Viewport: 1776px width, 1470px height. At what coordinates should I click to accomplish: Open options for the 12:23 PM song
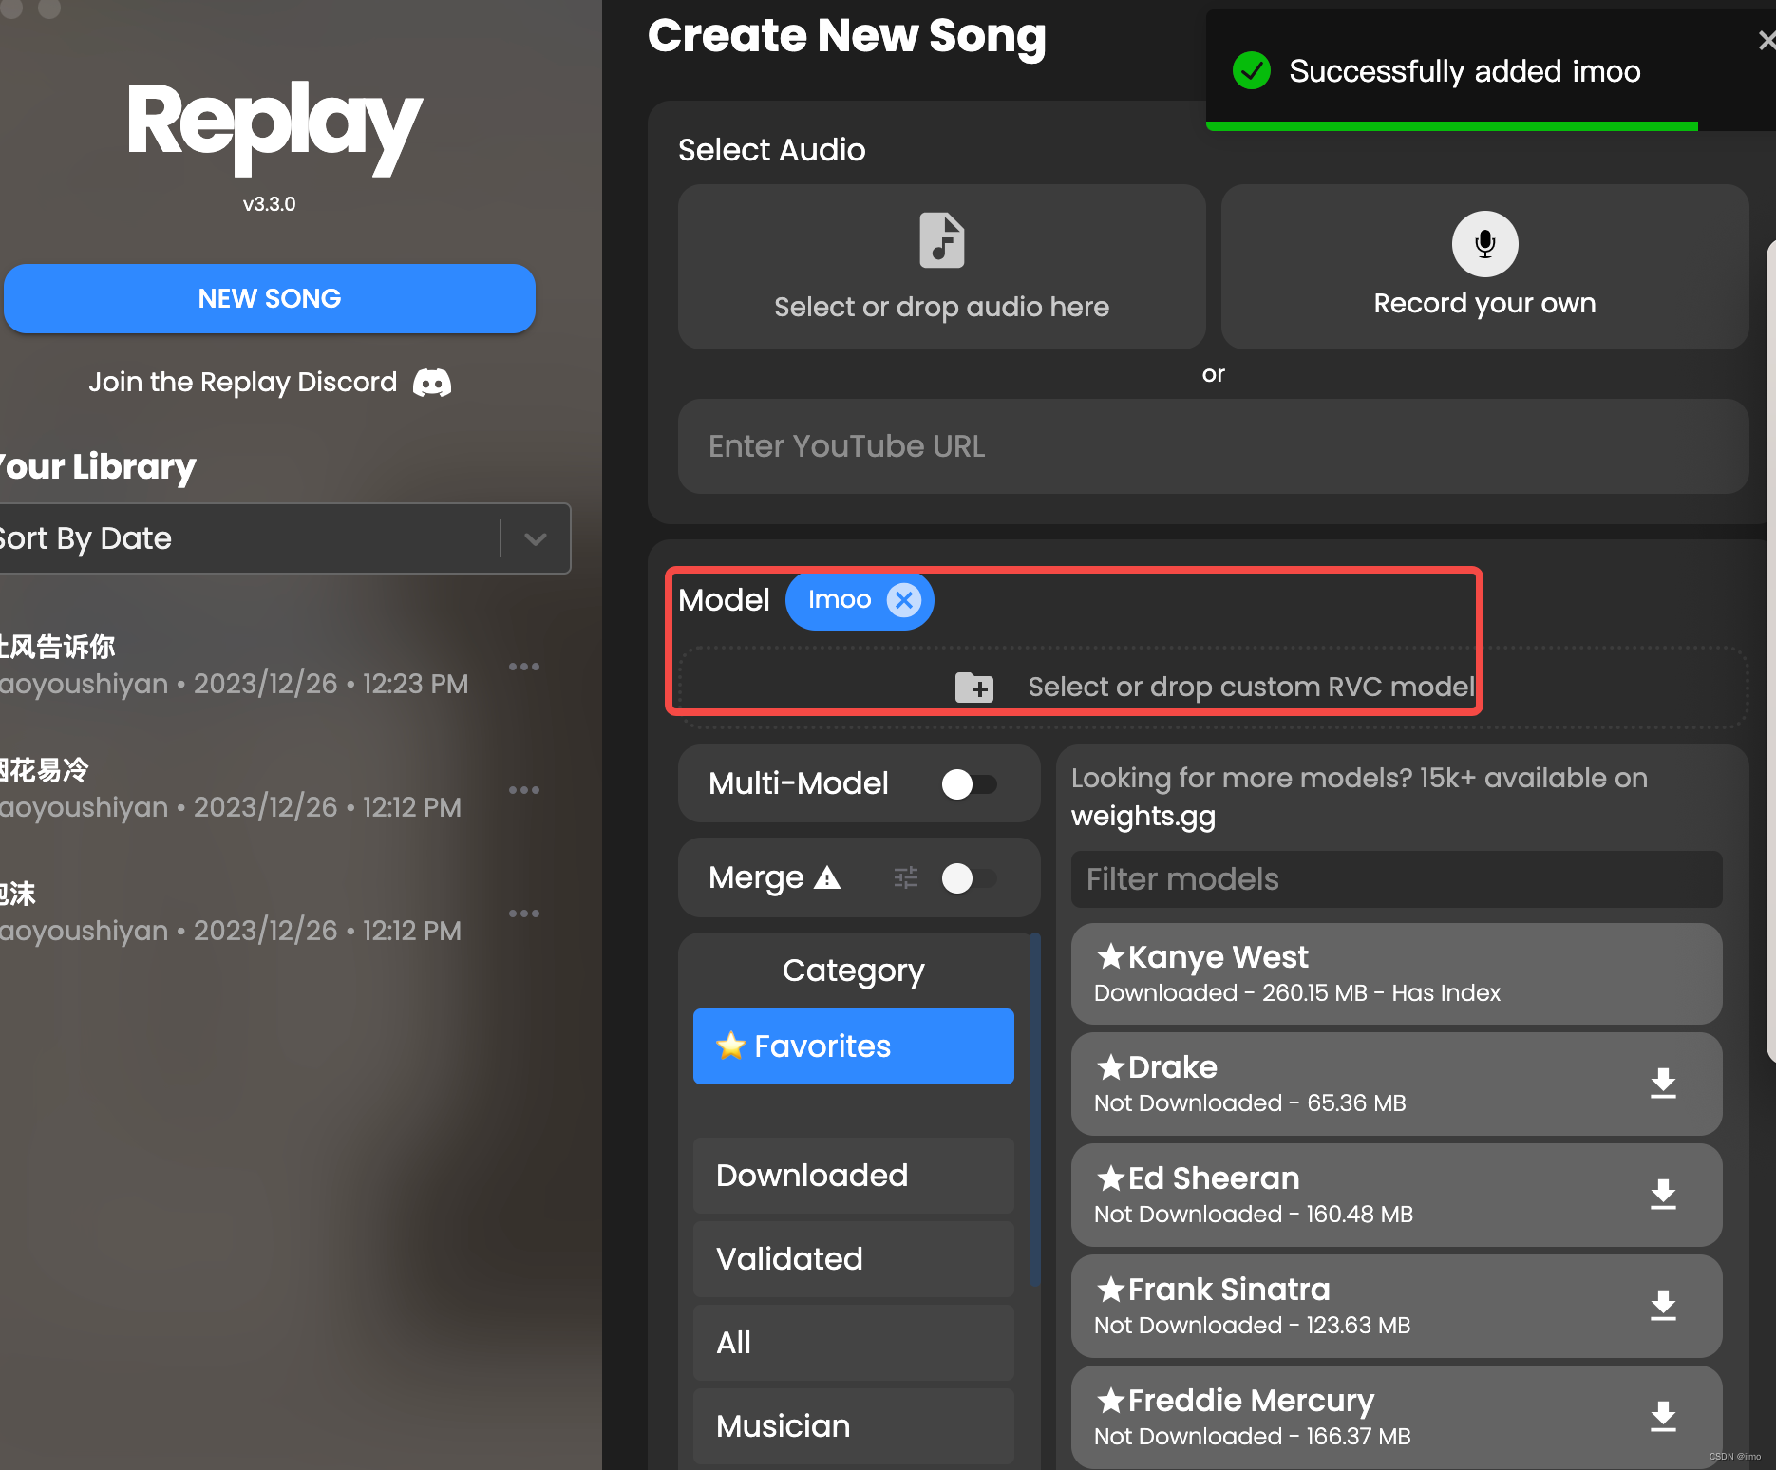[524, 667]
